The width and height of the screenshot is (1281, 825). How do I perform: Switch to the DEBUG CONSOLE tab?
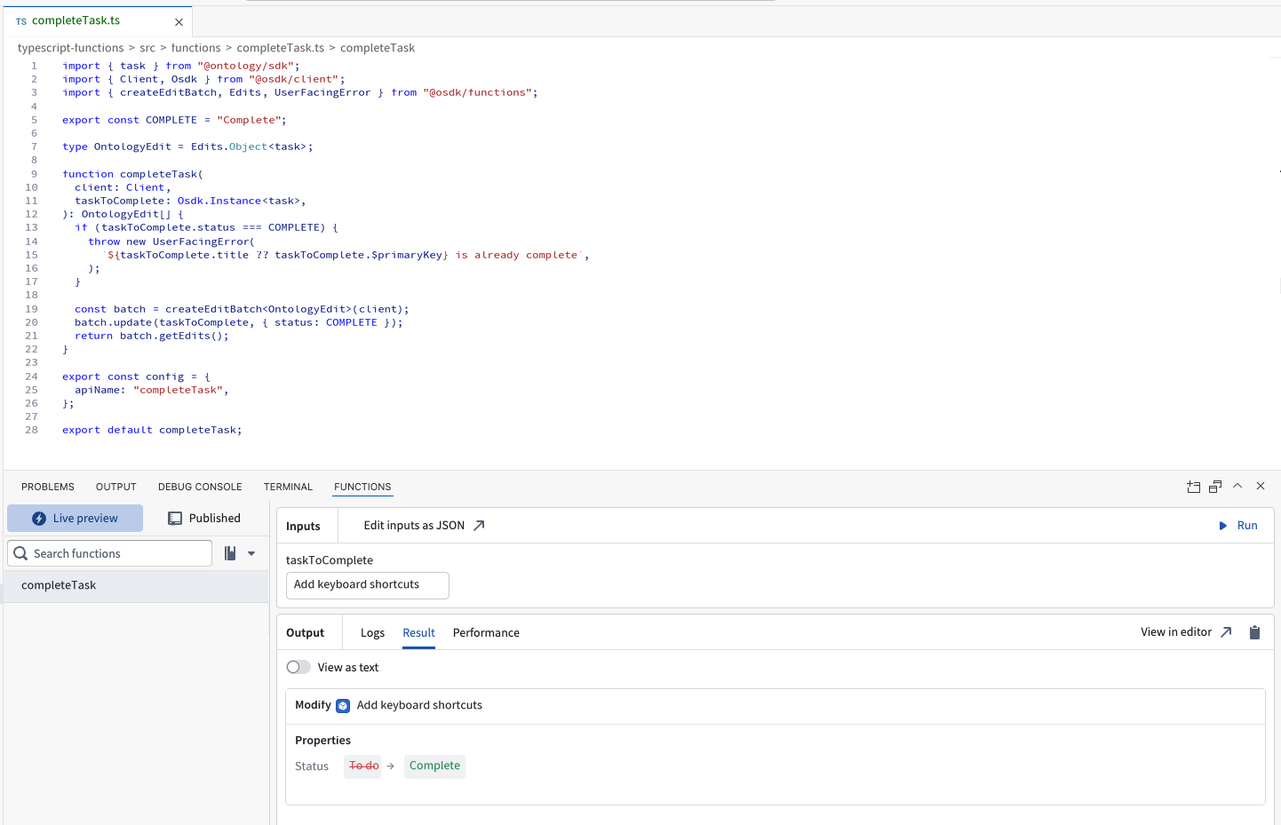pyautogui.click(x=200, y=487)
